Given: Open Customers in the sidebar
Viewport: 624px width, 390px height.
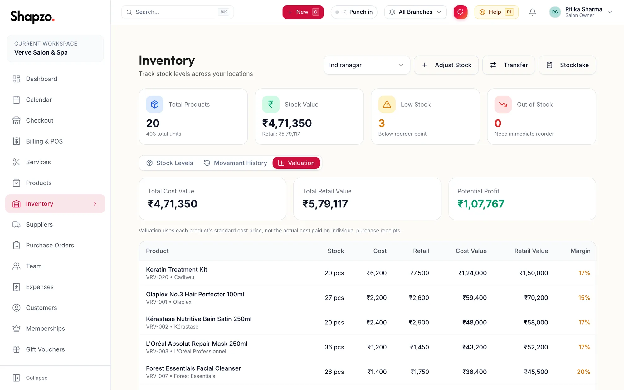Looking at the screenshot, I should click(55, 308).
